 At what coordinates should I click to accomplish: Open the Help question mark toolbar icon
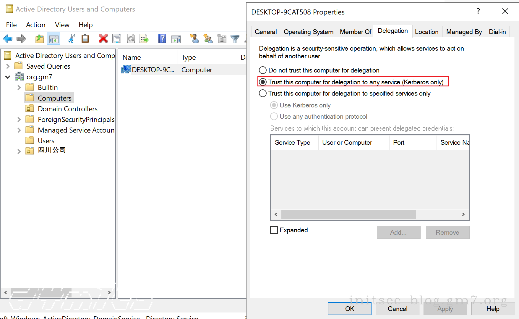[162, 39]
